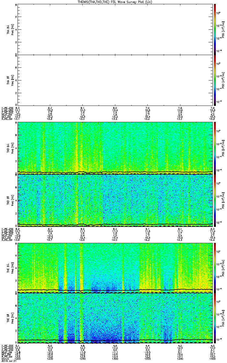Click the 1300 time tick label
Viewport: 227px width, 363px height.
pos(115,358)
